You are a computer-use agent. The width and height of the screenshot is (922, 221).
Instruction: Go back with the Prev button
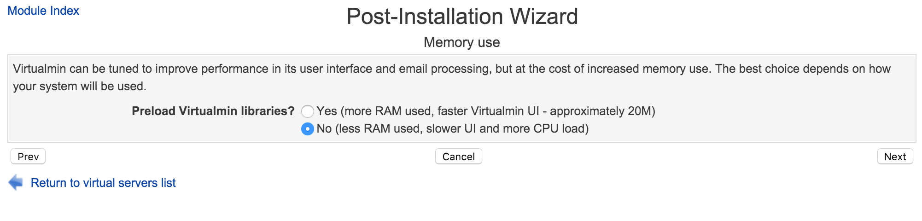[28, 157]
